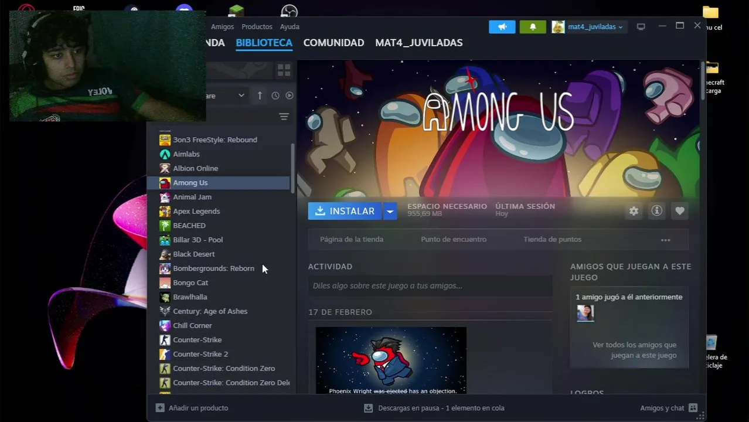The height and width of the screenshot is (422, 749).
Task: Open Amigos y chat panel
Action: point(669,408)
